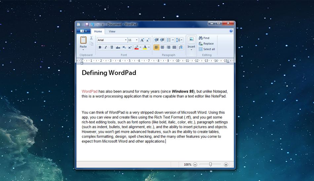Select Center text alignment
The width and height of the screenshot is (314, 181).
[x=162, y=47]
